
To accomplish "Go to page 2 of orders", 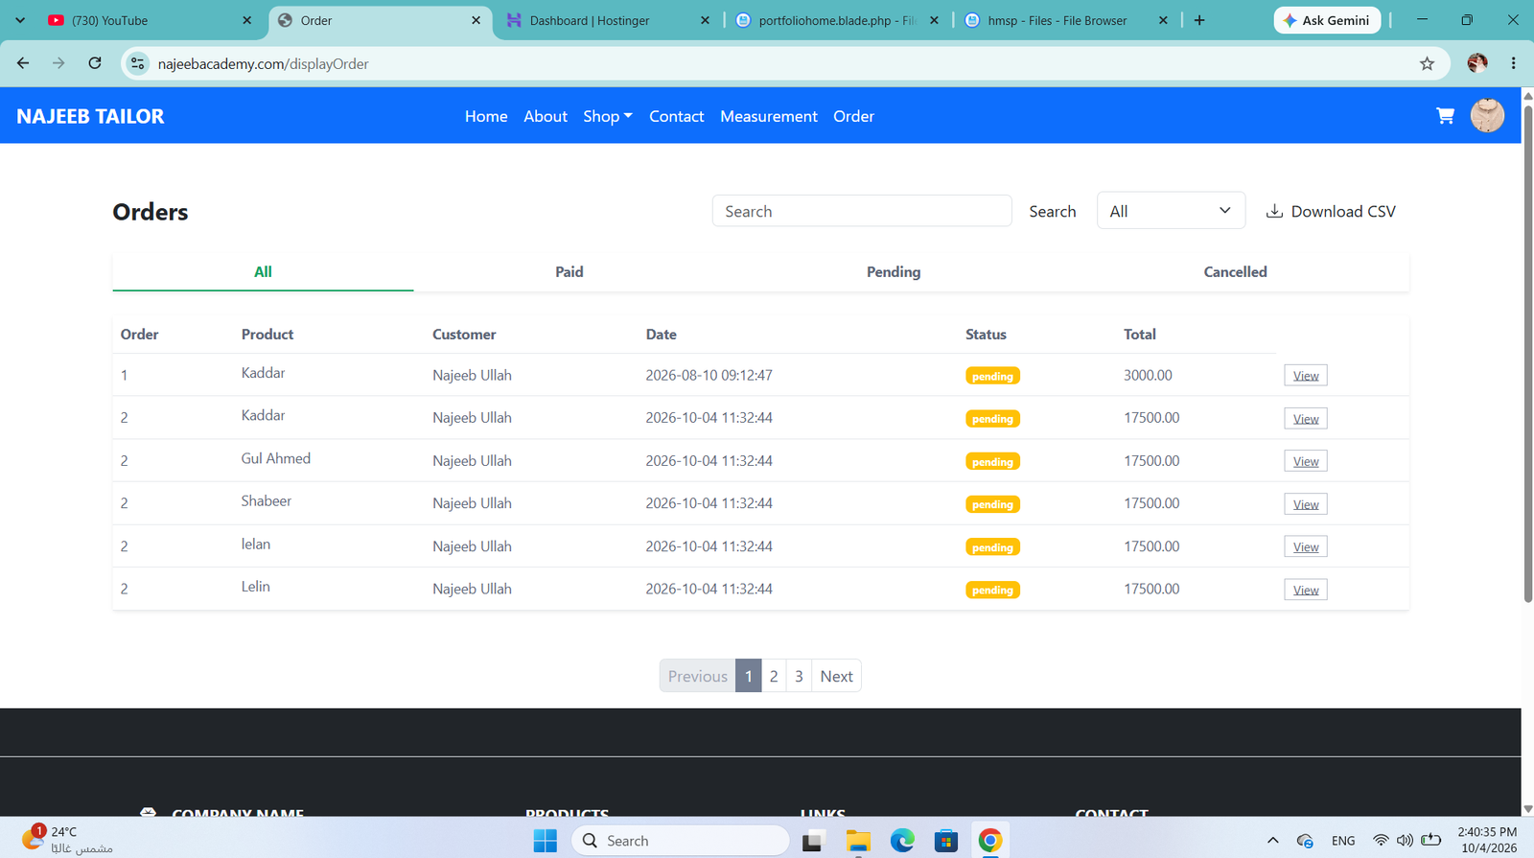I will pos(774,676).
